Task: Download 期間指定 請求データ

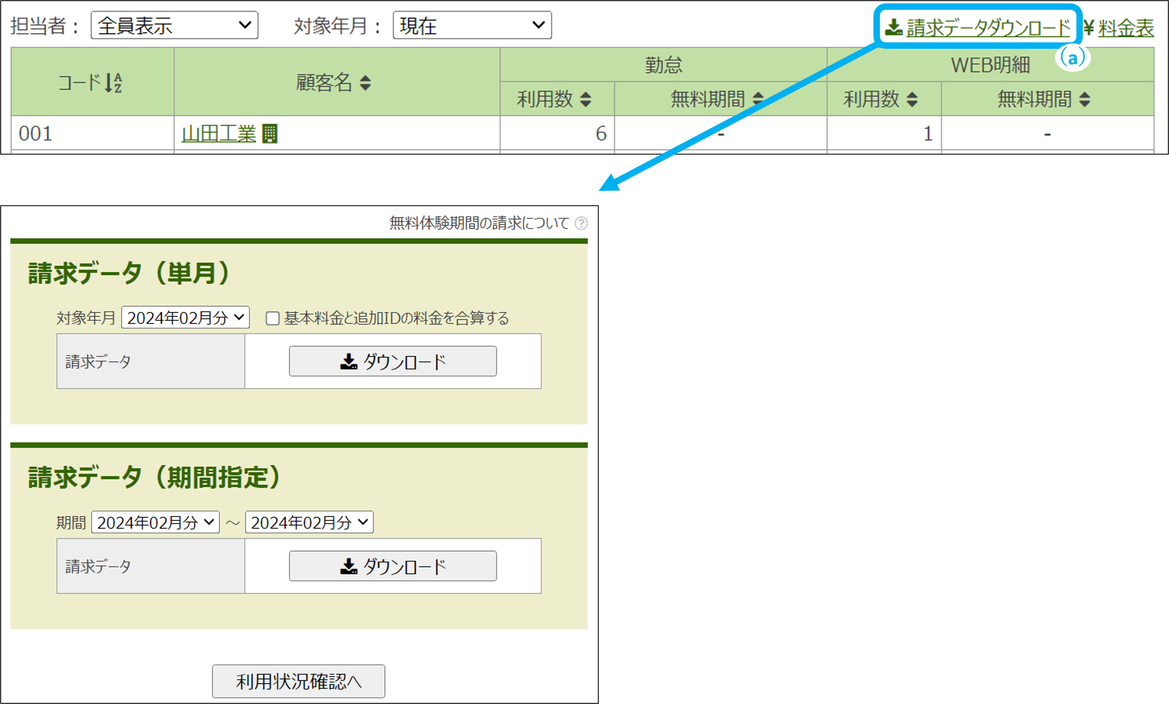Action: [x=393, y=566]
